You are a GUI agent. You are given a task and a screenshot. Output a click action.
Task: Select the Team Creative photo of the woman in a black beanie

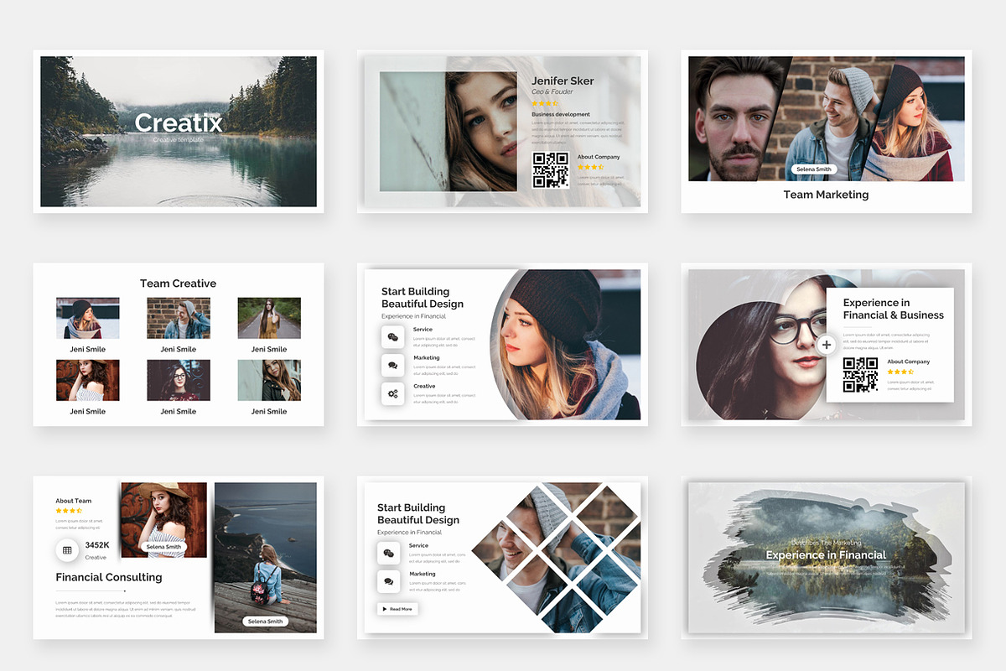(x=88, y=318)
